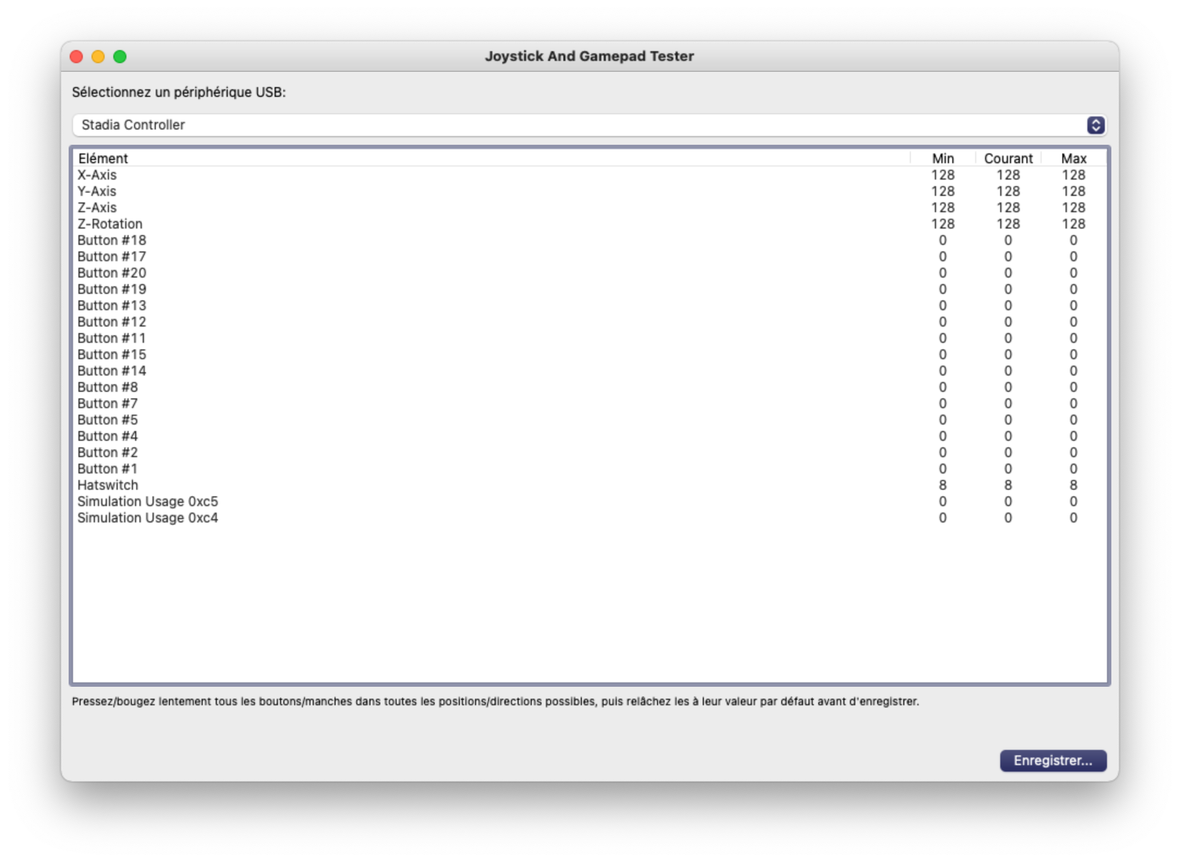Select the Button #5 row
Screen dimensions: 1180x862
click(589, 420)
